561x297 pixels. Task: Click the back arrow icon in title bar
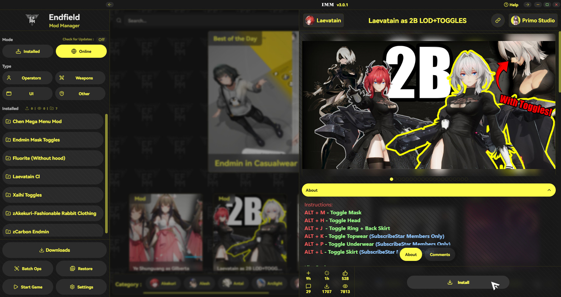tap(110, 5)
